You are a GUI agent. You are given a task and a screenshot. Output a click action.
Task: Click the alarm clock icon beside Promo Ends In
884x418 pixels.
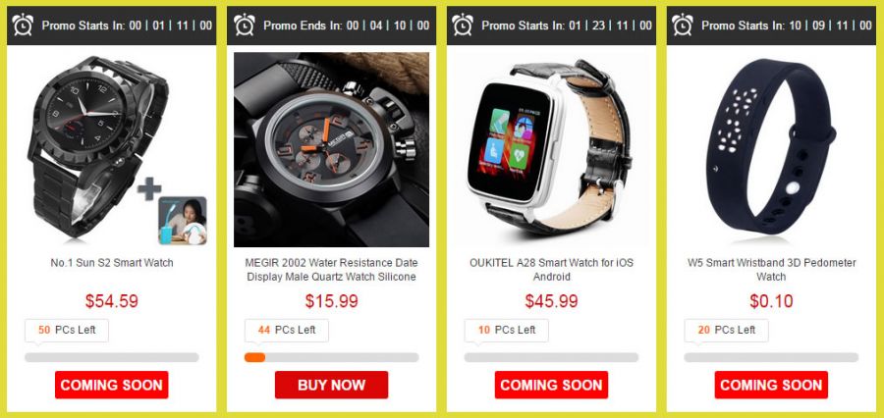pos(245,25)
